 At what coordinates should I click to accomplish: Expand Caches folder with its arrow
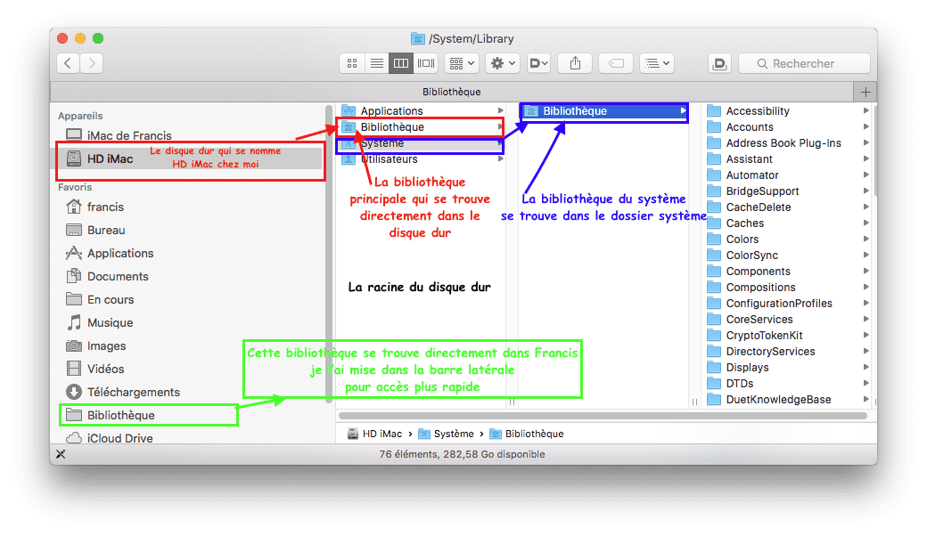click(x=865, y=223)
